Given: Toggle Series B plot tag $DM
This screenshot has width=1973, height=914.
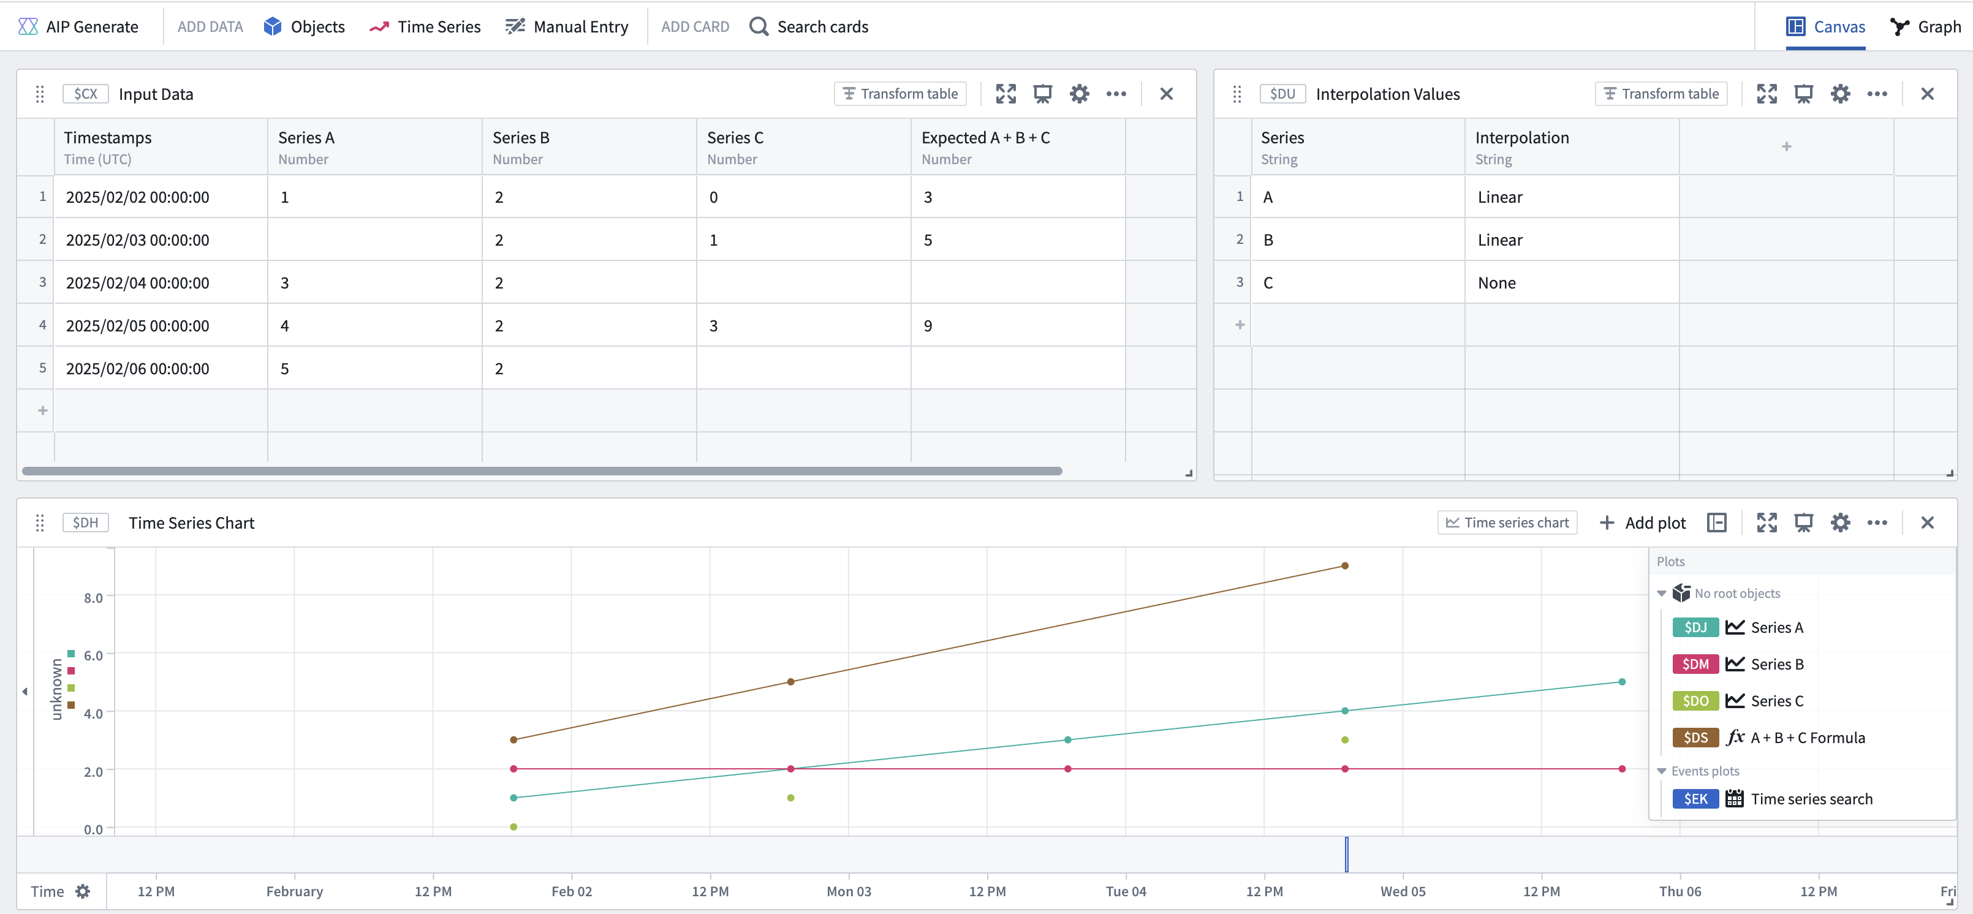Looking at the screenshot, I should pyautogui.click(x=1695, y=665).
